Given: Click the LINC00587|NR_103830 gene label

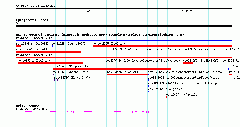Looking at the screenshot, I should (x=32, y=109).
